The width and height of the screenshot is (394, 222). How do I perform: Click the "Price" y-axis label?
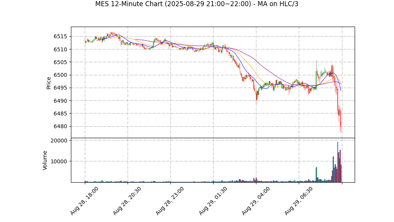click(x=49, y=83)
